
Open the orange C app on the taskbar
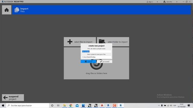(115, 105)
